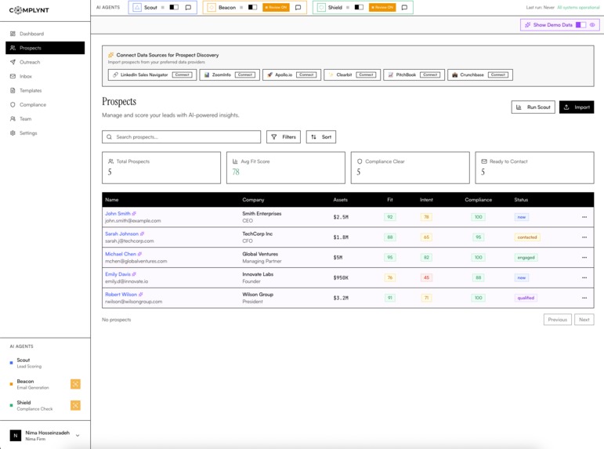Click the 'engaged' status badge for Michael Chen
This screenshot has width=604, height=449.
(526, 258)
